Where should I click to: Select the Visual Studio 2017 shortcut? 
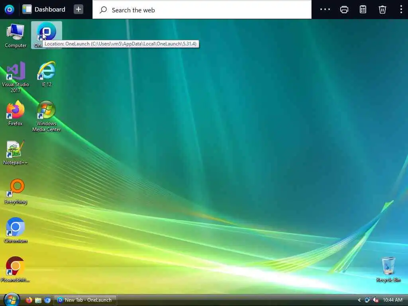click(16, 77)
